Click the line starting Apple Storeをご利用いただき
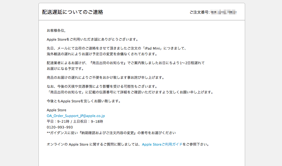This screenshot has width=282, height=166. (x=93, y=39)
